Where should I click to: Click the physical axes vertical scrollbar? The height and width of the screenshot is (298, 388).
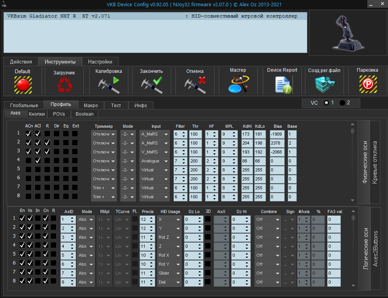353,162
